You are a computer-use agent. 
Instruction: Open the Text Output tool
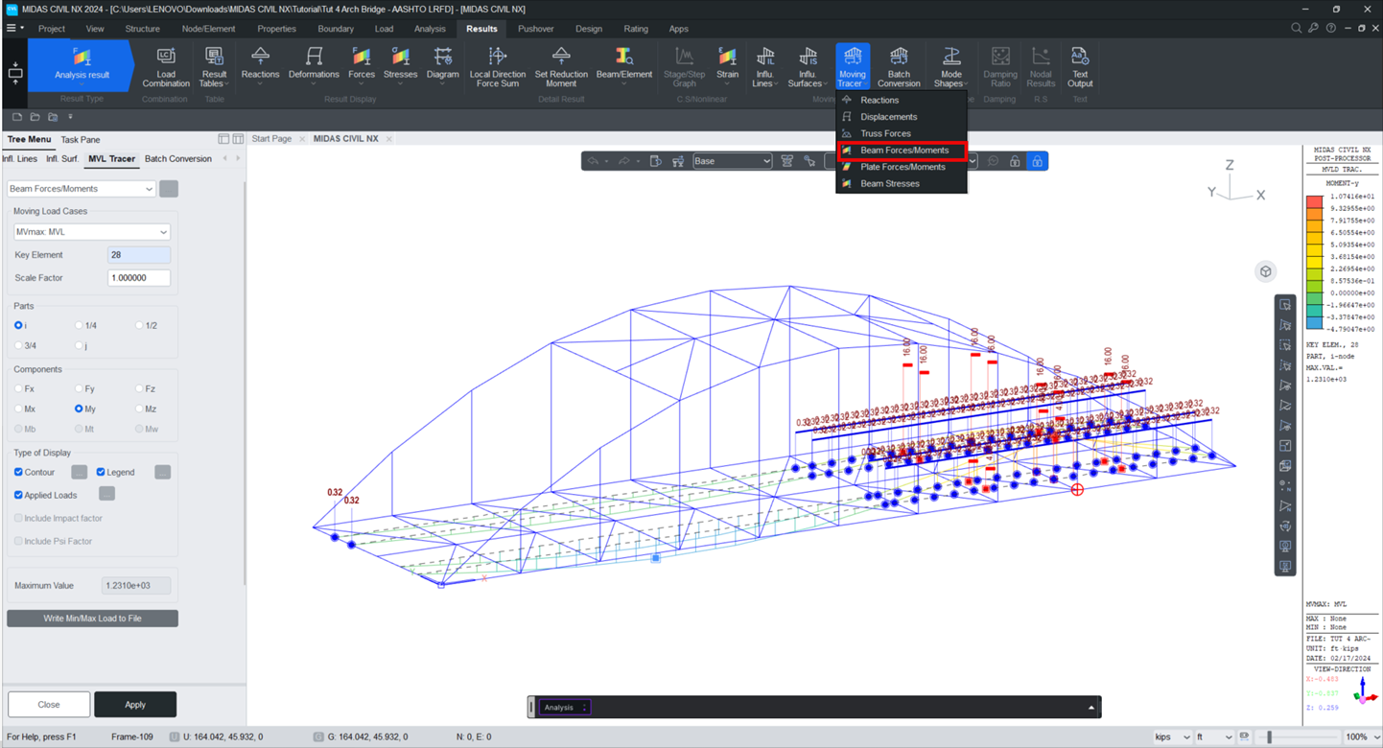pos(1080,67)
